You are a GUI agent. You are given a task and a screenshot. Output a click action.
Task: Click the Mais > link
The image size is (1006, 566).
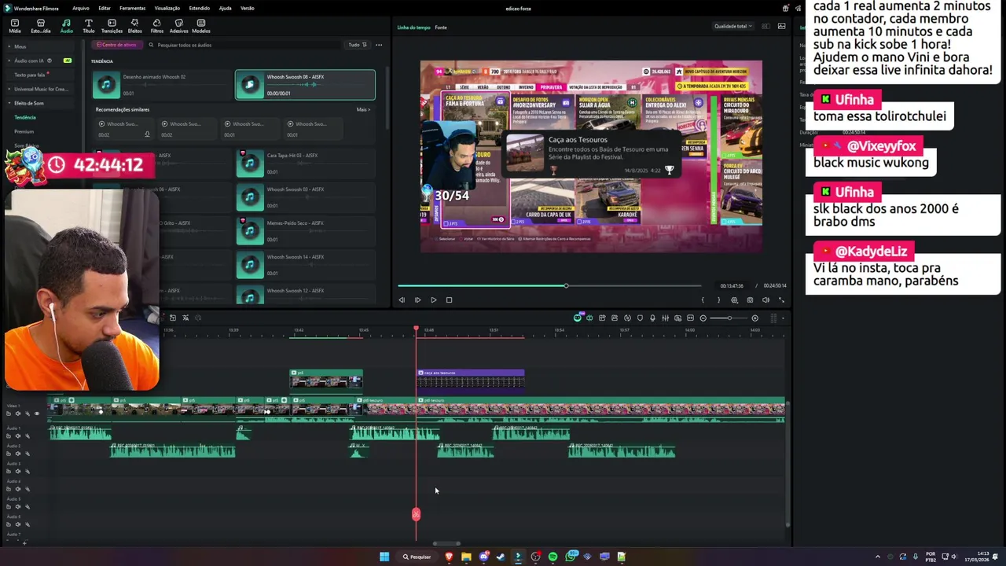pos(363,109)
